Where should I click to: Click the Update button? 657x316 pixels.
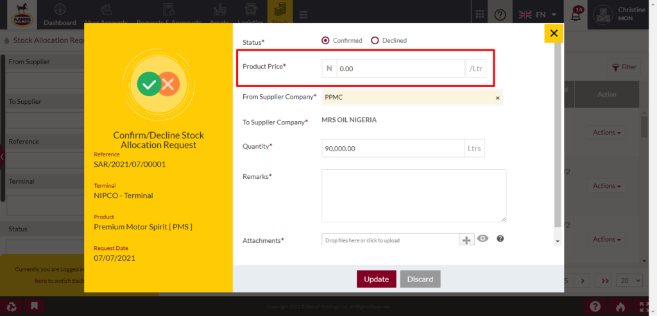tap(376, 279)
